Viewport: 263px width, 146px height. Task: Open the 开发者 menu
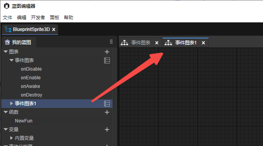(x=38, y=18)
